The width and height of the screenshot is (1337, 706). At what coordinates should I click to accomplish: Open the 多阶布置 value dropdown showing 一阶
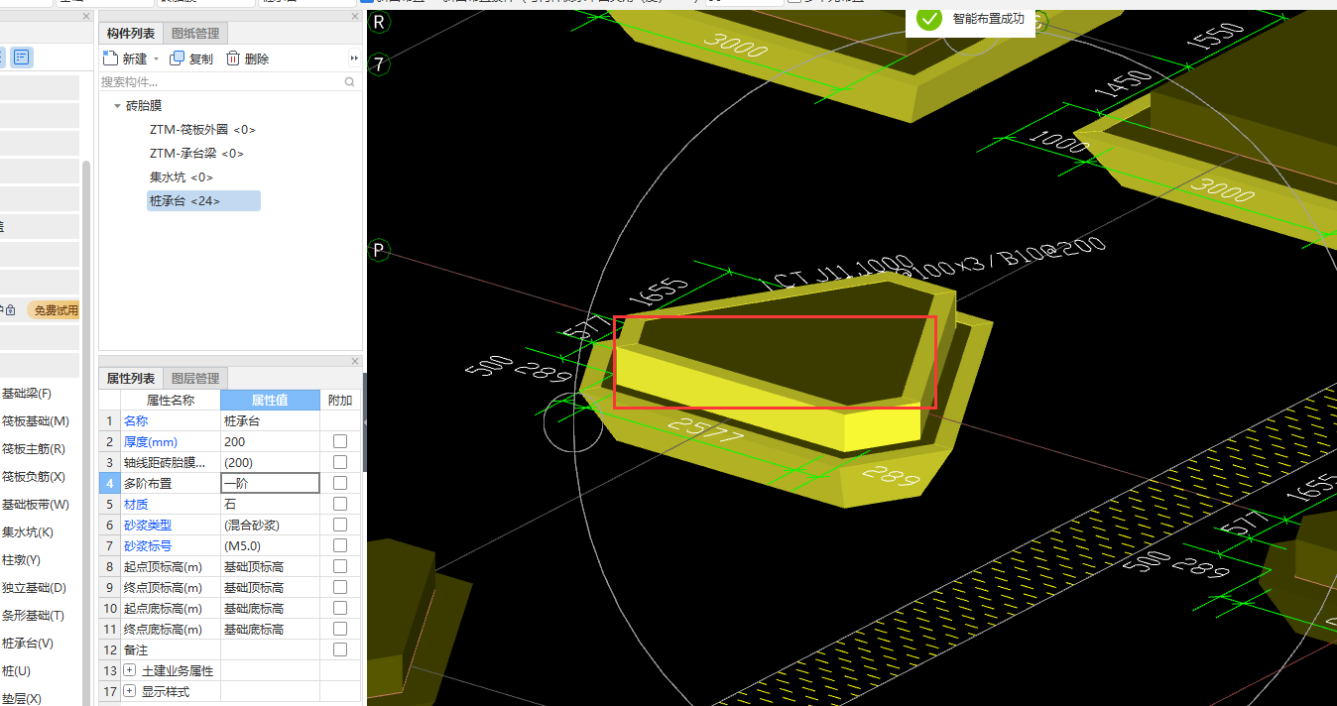pos(270,483)
